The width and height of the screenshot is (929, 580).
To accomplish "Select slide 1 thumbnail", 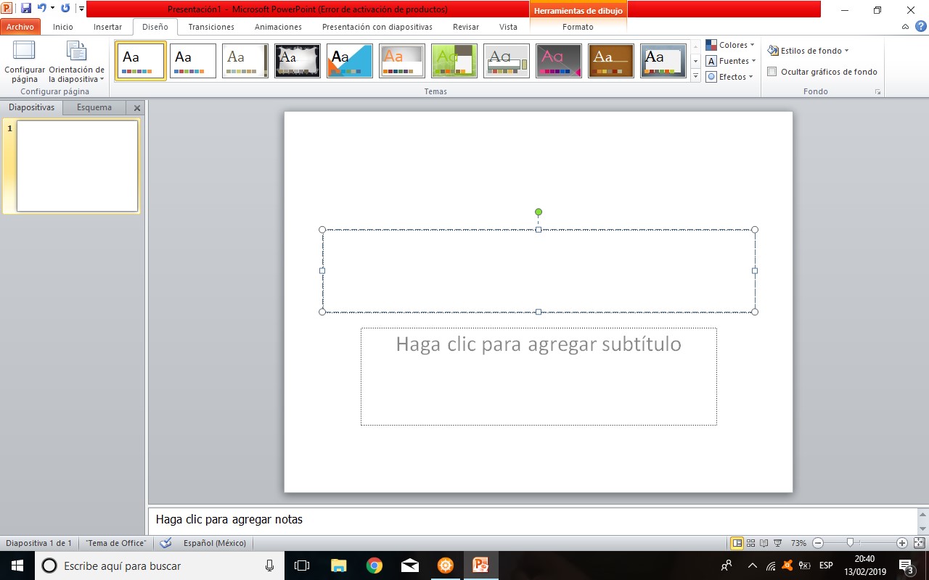I will click(x=75, y=165).
